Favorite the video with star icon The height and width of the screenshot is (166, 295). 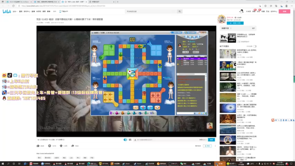61,146
